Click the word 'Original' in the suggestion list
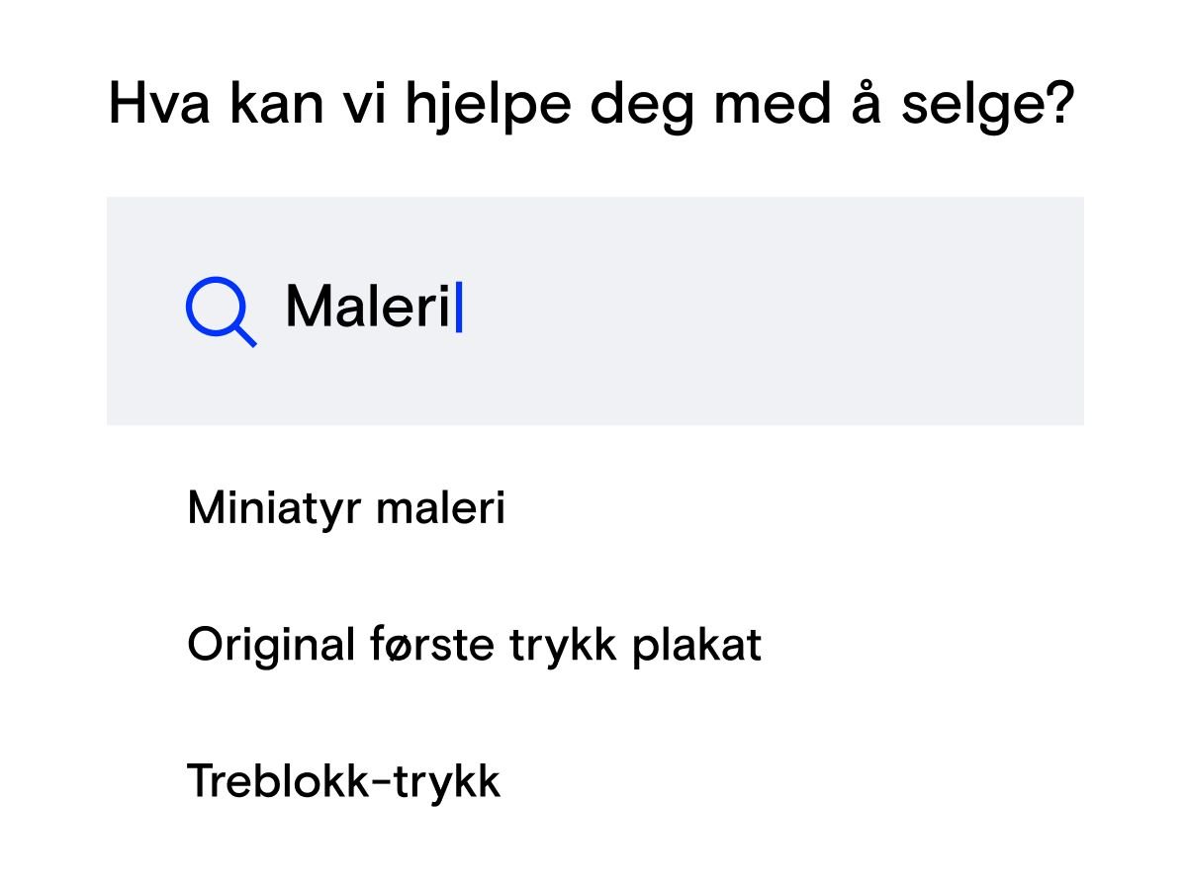1187x890 pixels. [270, 646]
